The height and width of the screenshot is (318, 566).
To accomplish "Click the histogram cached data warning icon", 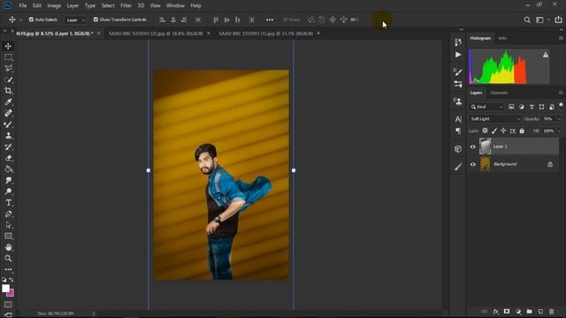I will pyautogui.click(x=545, y=55).
